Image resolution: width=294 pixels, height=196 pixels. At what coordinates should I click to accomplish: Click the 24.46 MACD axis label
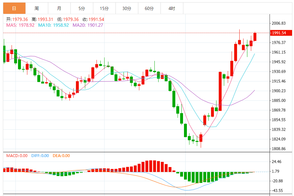pos(277,162)
